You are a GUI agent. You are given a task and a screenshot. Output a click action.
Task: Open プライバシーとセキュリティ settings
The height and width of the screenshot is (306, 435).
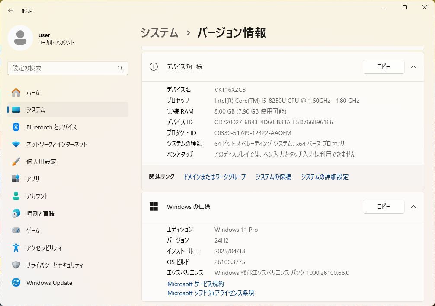pyautogui.click(x=68, y=265)
